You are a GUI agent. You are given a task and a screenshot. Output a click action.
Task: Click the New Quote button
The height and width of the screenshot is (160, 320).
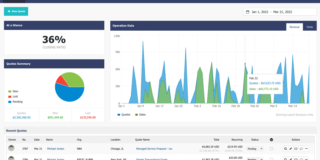[x=16, y=11]
